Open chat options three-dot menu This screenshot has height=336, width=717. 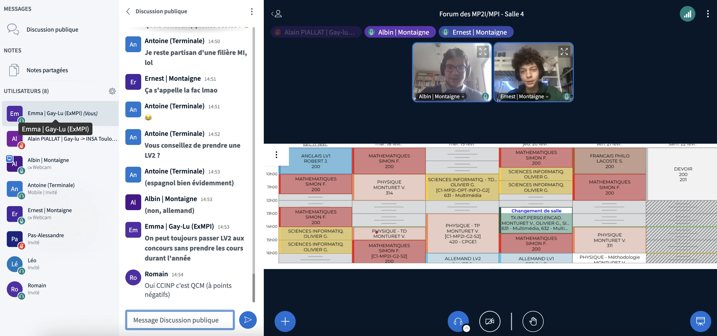252,11
